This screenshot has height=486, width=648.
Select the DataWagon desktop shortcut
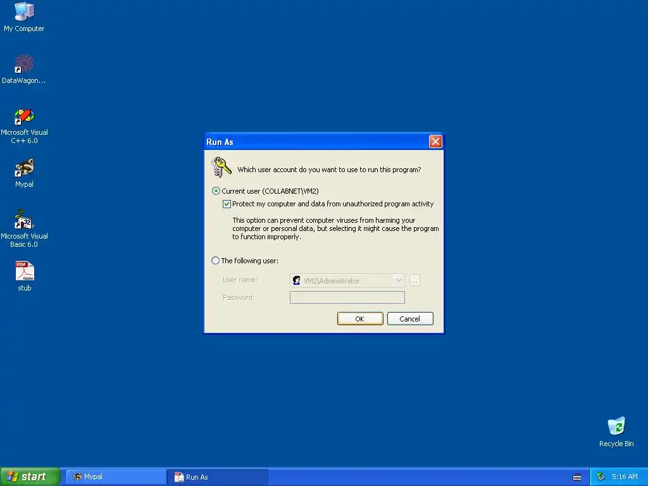[24, 70]
